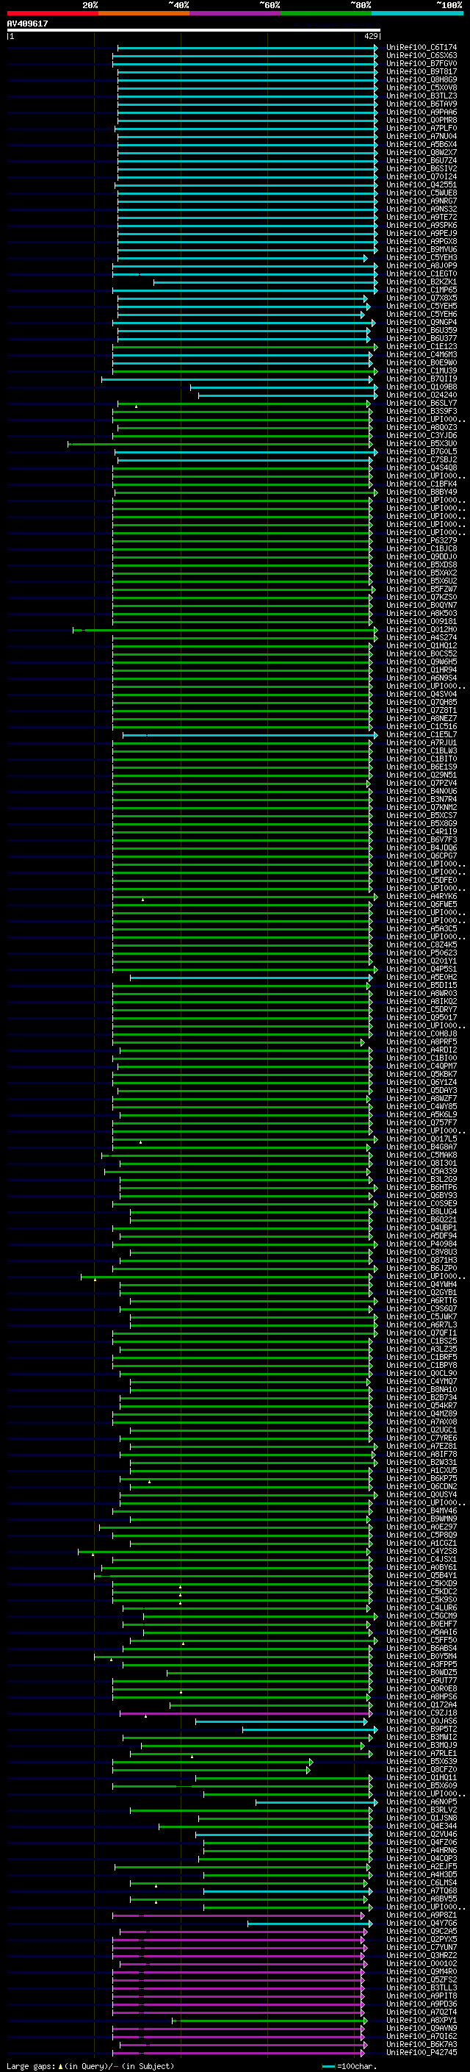Select label UniRef100_A9TE72

point(422,217)
